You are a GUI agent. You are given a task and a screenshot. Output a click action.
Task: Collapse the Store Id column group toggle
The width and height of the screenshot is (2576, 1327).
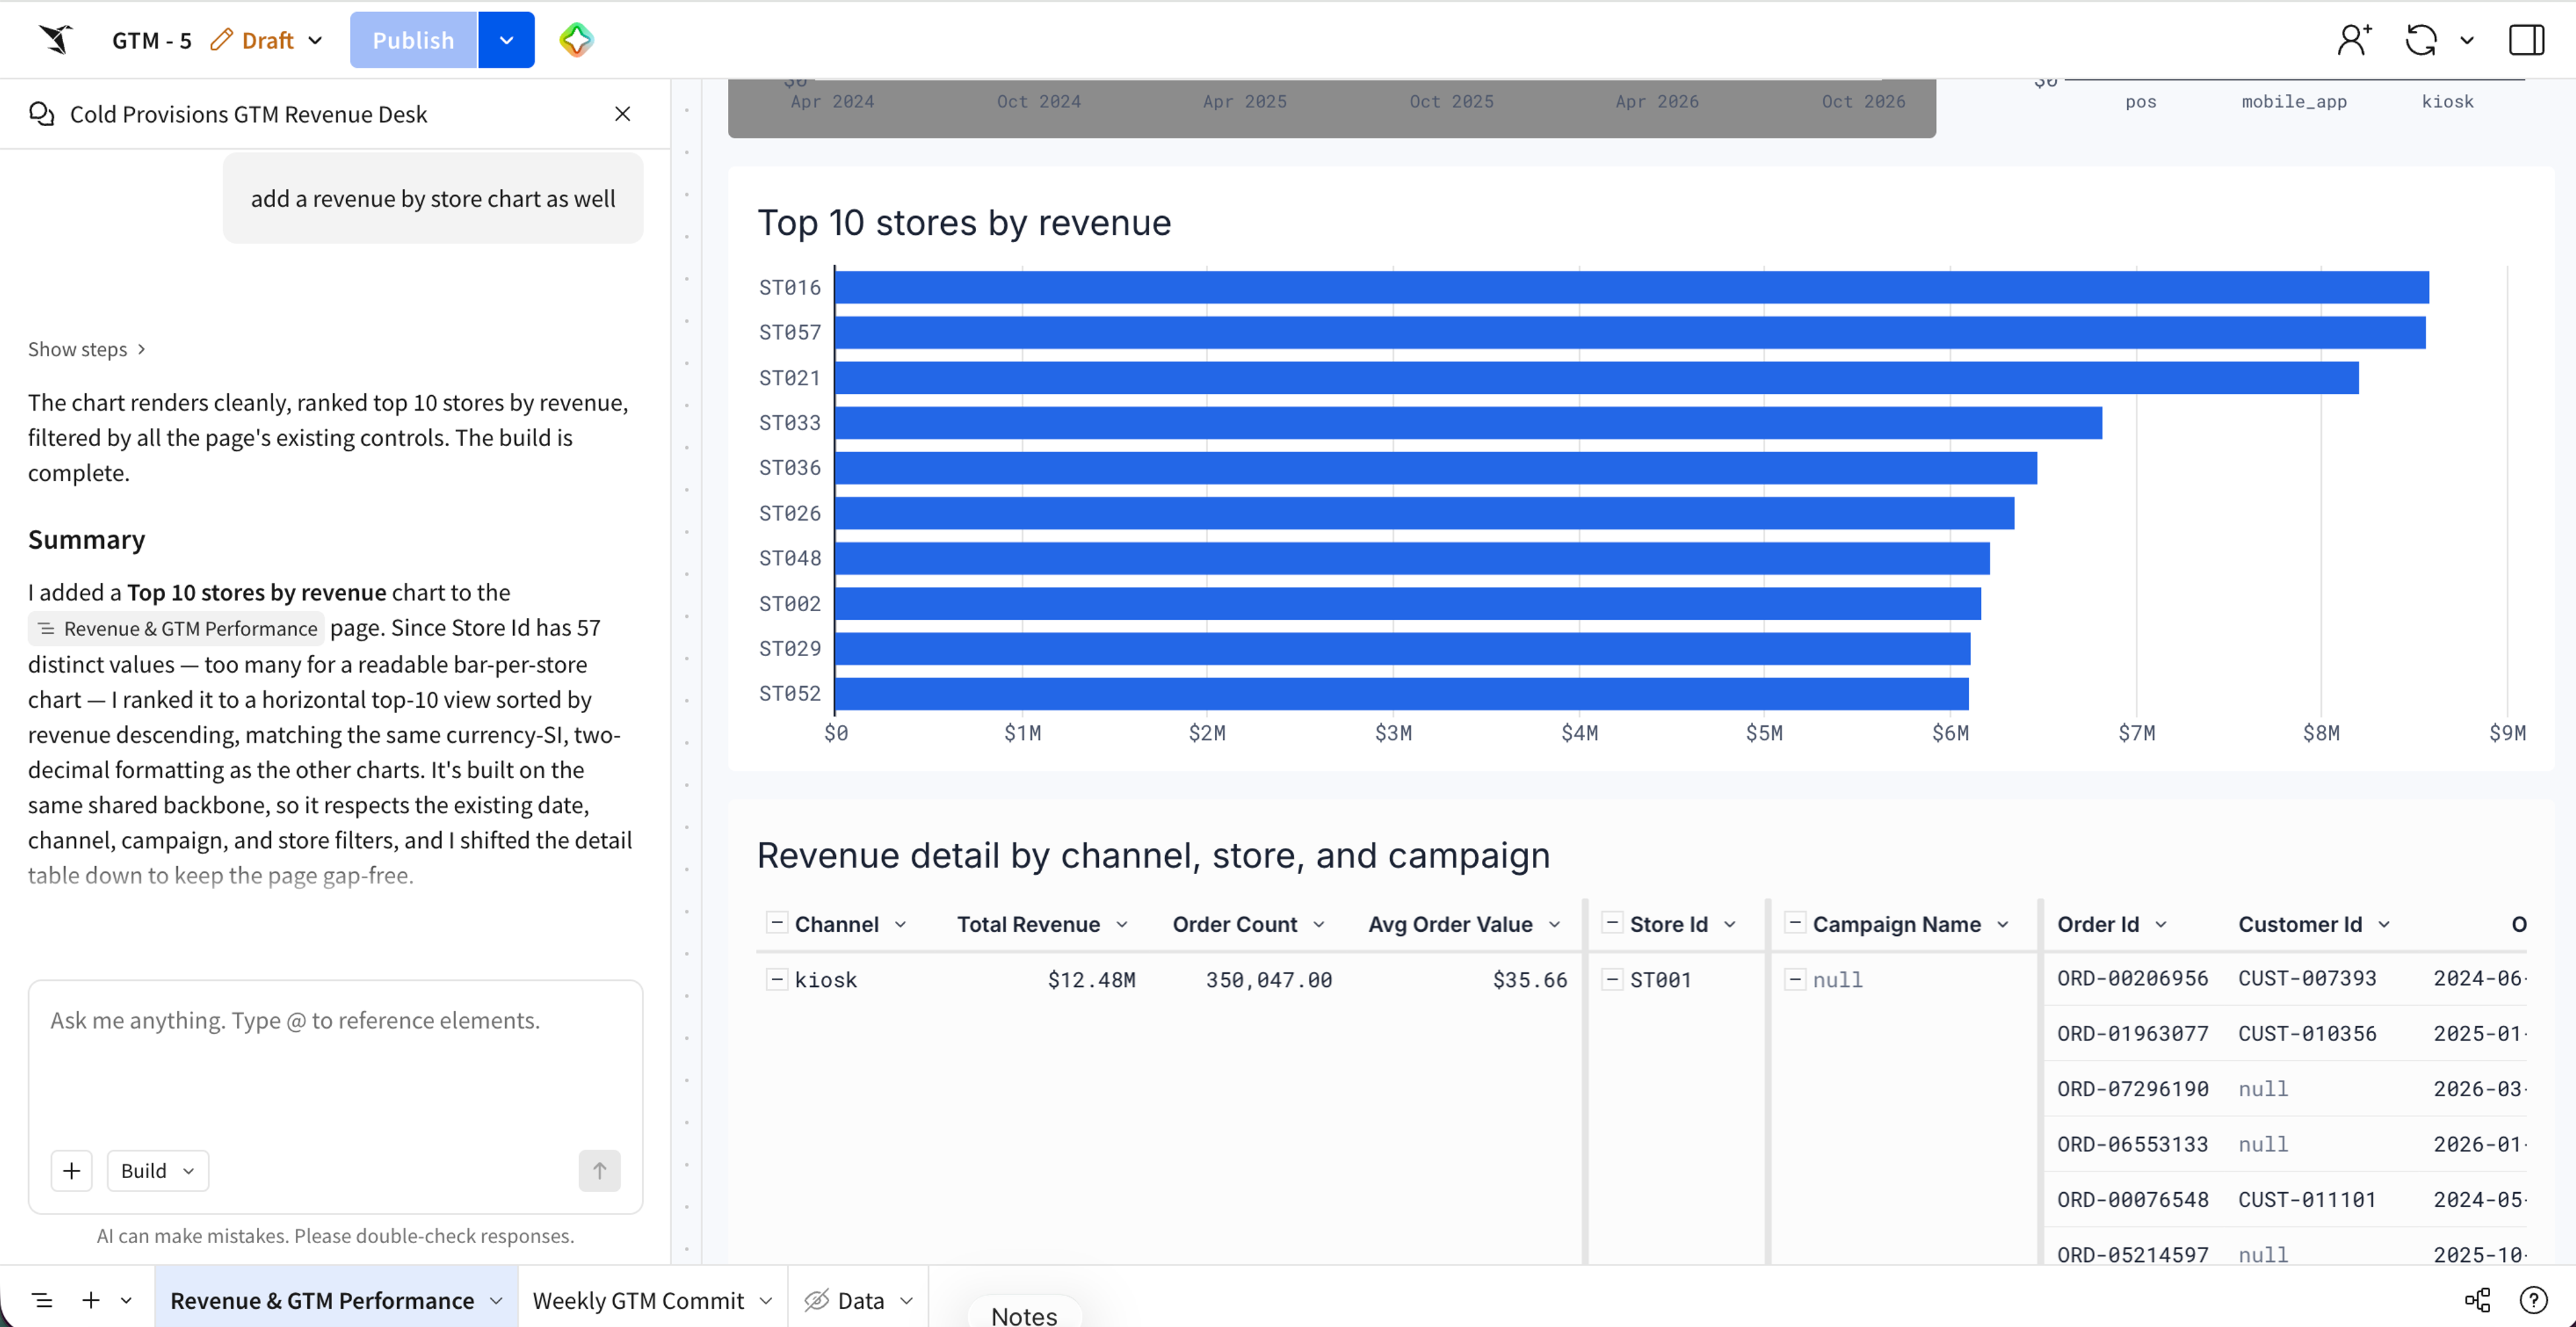pos(1612,923)
